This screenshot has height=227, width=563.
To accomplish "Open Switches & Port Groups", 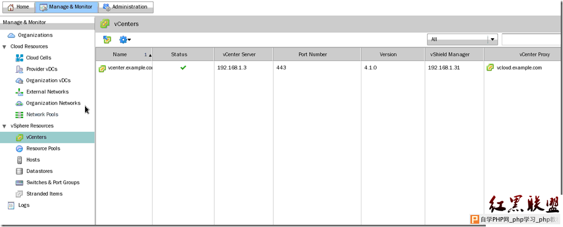I will [53, 183].
